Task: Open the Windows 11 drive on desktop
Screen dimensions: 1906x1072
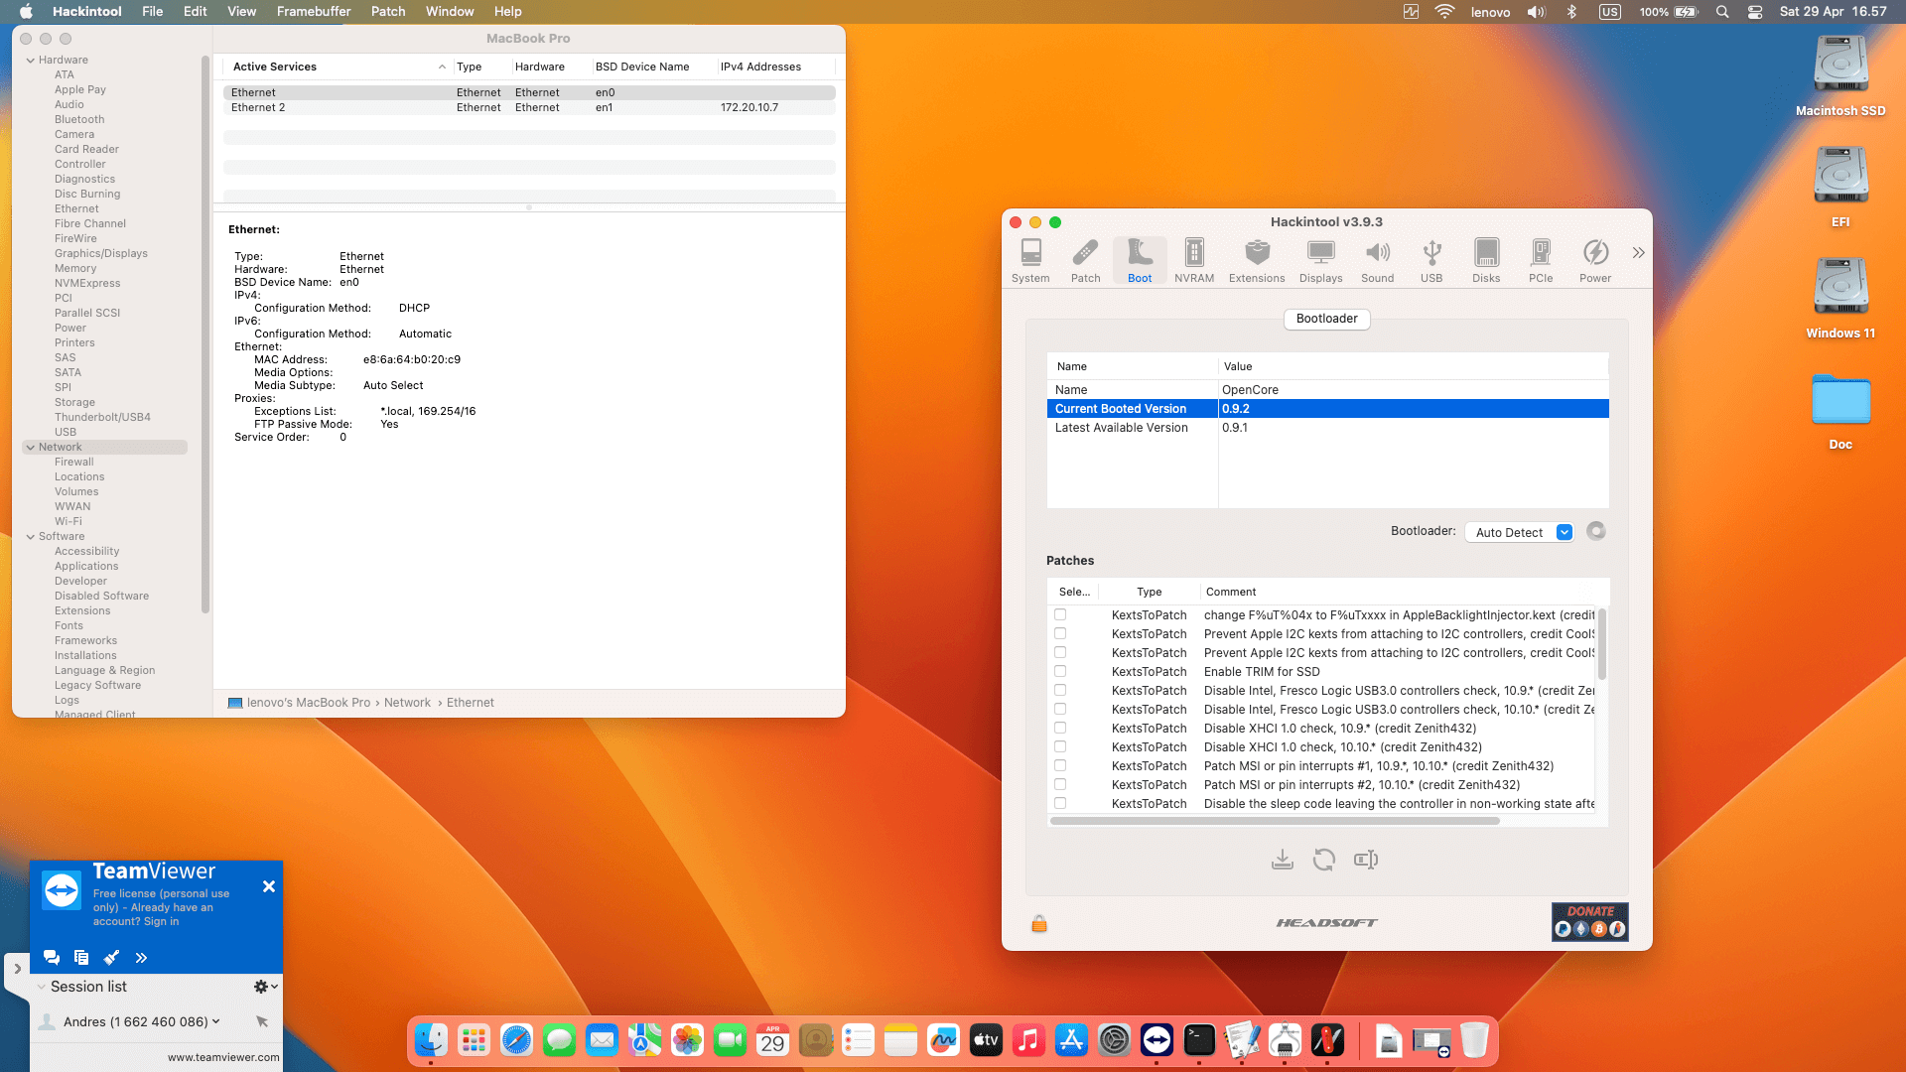Action: [x=1840, y=298]
